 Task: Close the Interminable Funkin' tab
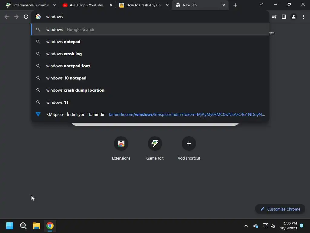[54, 5]
